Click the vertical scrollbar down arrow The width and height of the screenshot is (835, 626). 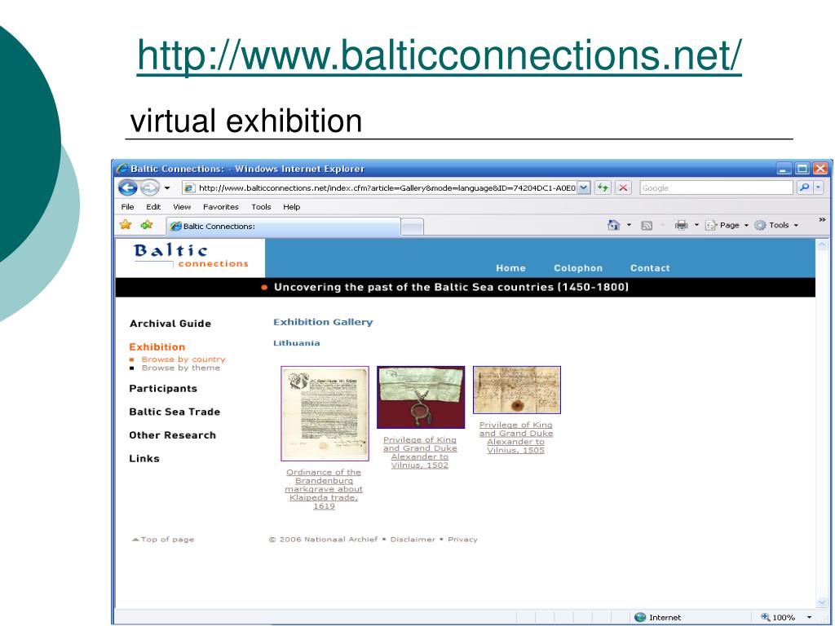tap(823, 602)
